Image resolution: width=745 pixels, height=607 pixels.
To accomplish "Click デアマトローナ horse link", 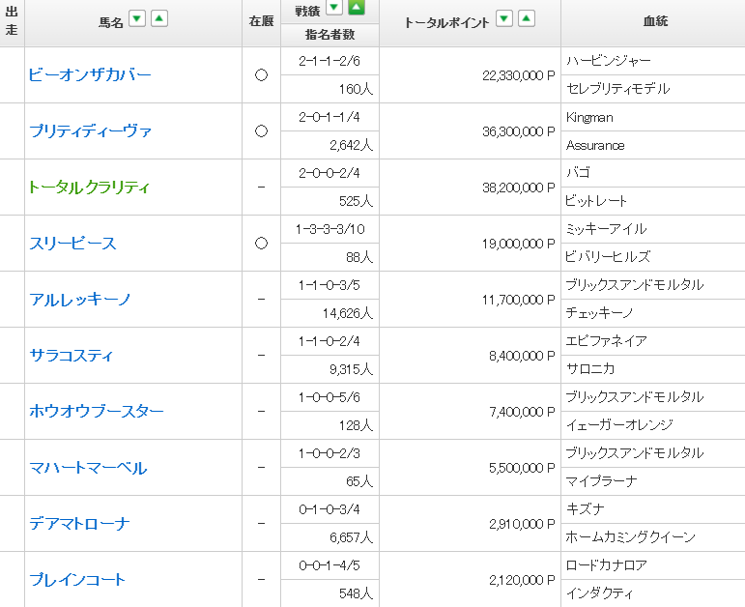I will click(x=79, y=523).
